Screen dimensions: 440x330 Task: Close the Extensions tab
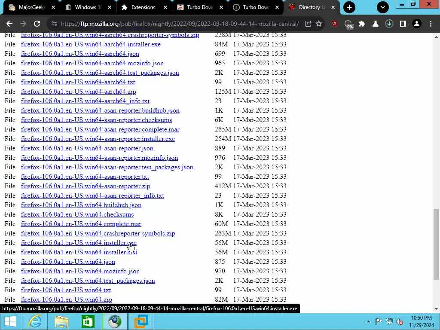pyautogui.click(x=165, y=7)
